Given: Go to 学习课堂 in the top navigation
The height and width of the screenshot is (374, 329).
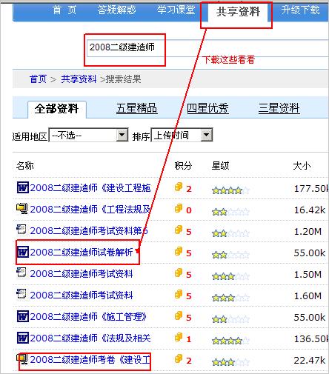Looking at the screenshot, I should [176, 10].
